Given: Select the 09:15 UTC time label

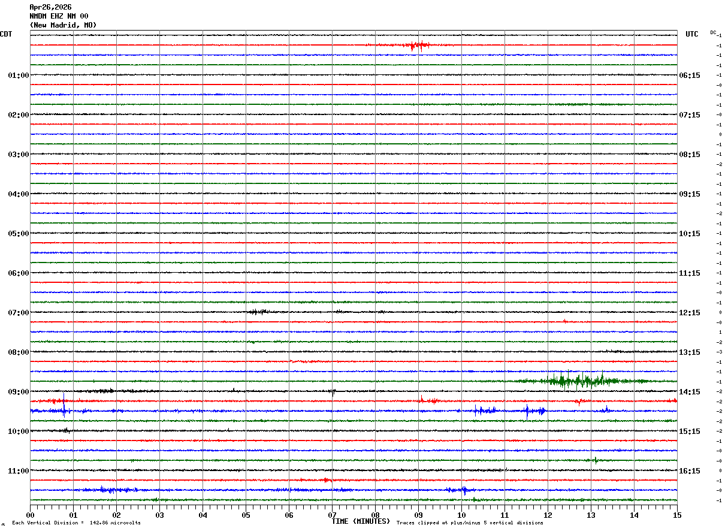Looking at the screenshot, I should pos(689,194).
